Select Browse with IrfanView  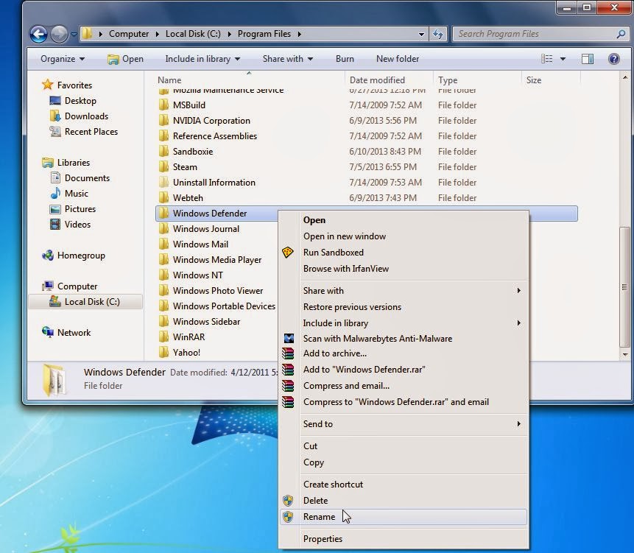click(404, 269)
